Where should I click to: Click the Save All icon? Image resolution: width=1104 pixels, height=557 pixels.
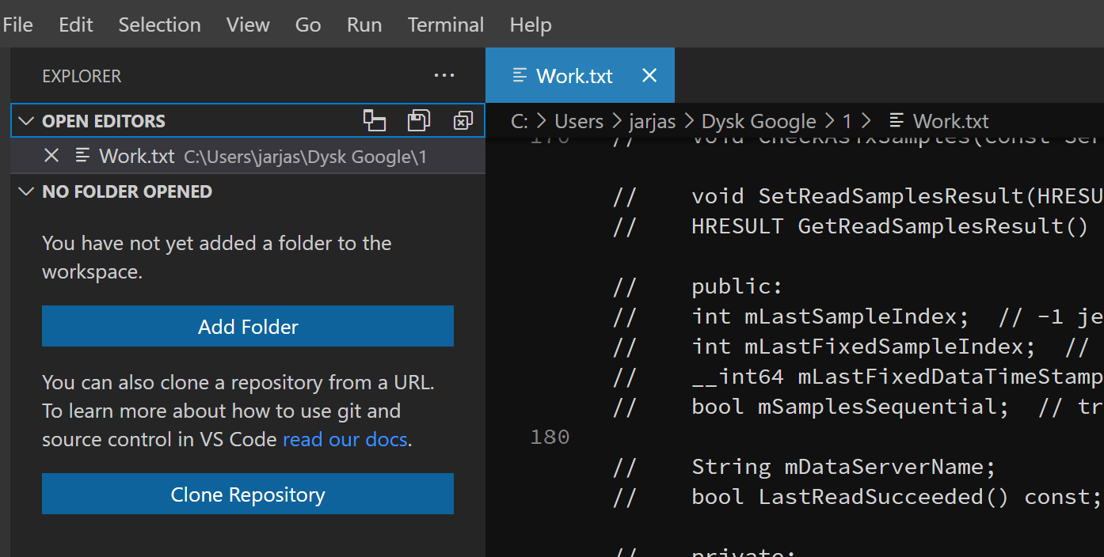pos(418,120)
